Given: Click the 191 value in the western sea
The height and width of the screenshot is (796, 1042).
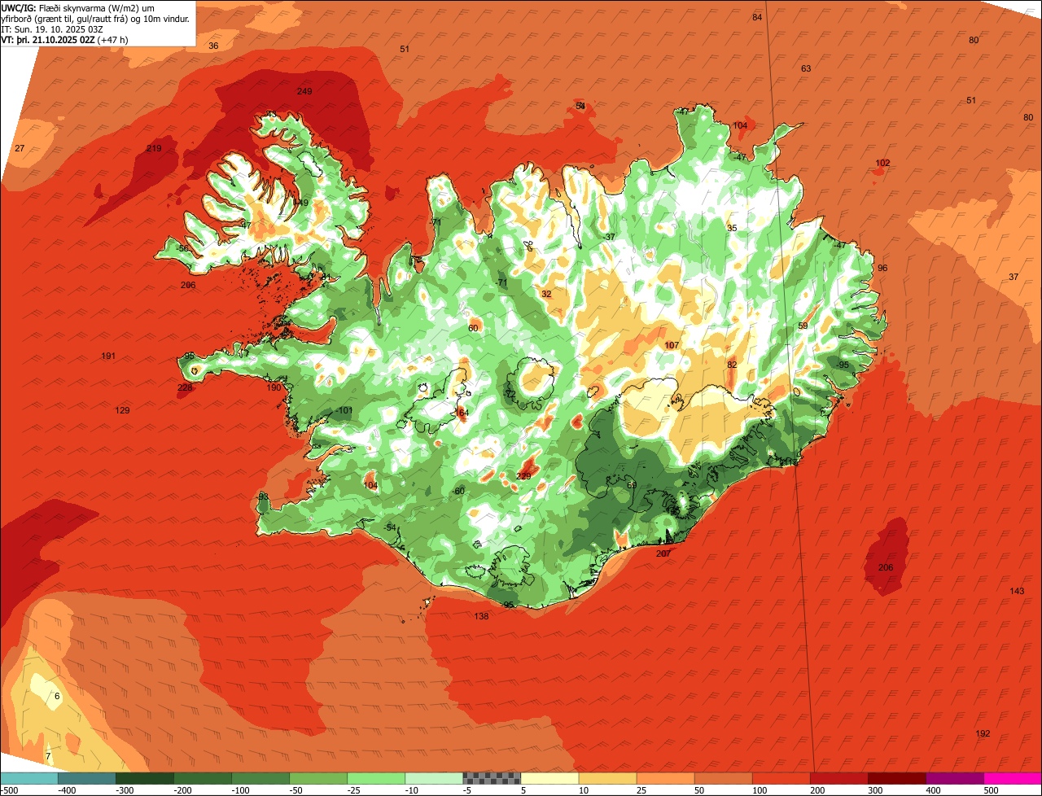Looking at the screenshot, I should point(108,356).
